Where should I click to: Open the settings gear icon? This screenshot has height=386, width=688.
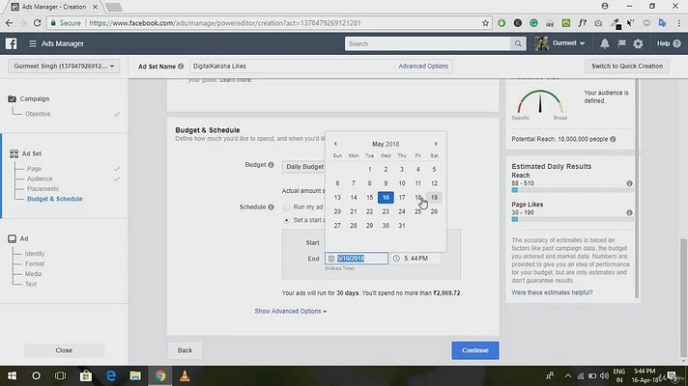point(638,43)
